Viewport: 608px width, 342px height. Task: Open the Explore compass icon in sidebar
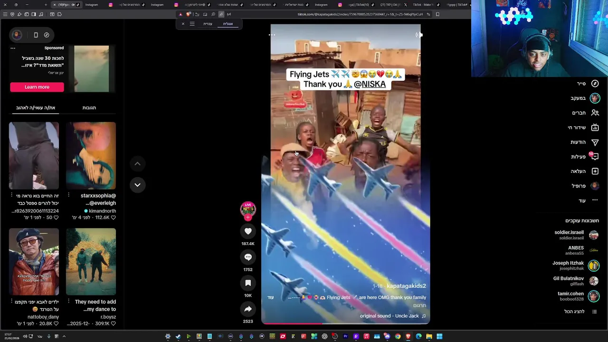595,84
